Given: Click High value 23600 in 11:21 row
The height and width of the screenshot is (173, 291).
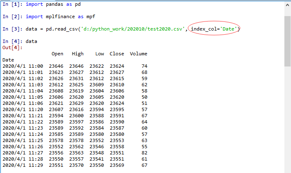Looking at the screenshot, I should pyautogui.click(x=77, y=116).
